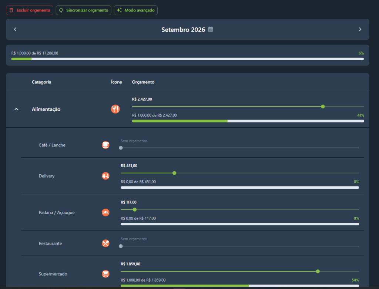Click the Café / Lanche budget slider handle
379x289 pixels.
121,148
